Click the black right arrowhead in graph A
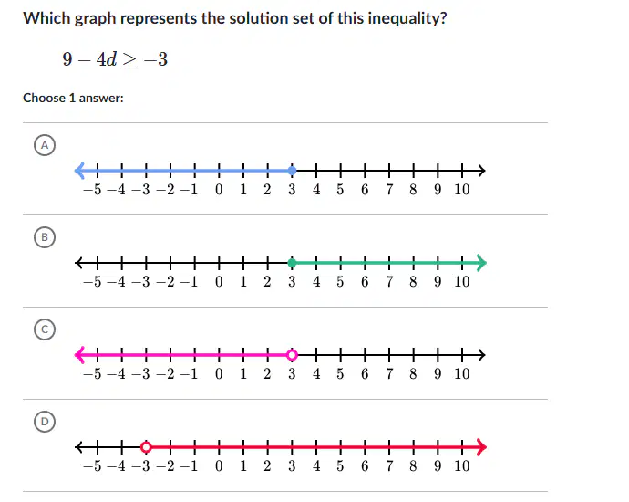Viewport: 629px width, 502px height. pos(482,171)
